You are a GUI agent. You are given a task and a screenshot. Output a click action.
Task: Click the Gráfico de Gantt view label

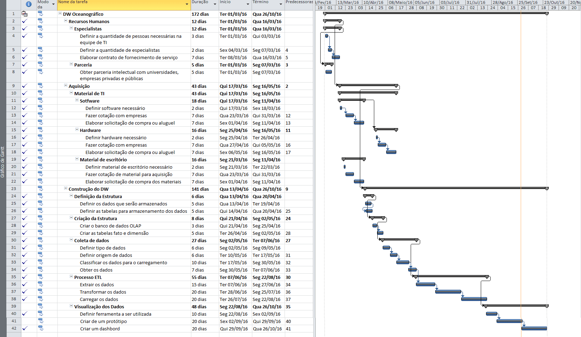pos(3,162)
